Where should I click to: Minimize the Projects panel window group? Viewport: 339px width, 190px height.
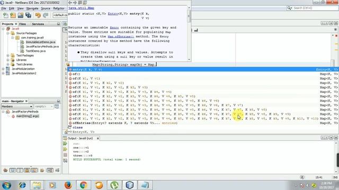point(58,24)
